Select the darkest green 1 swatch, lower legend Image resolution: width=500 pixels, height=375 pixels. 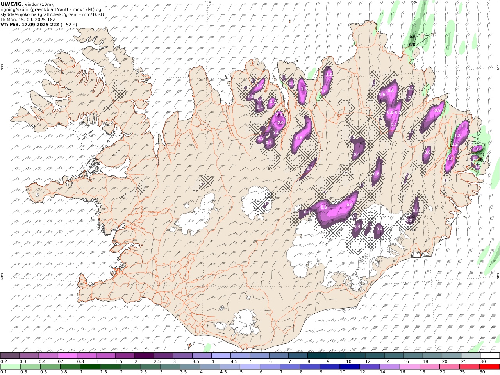[90, 367]
